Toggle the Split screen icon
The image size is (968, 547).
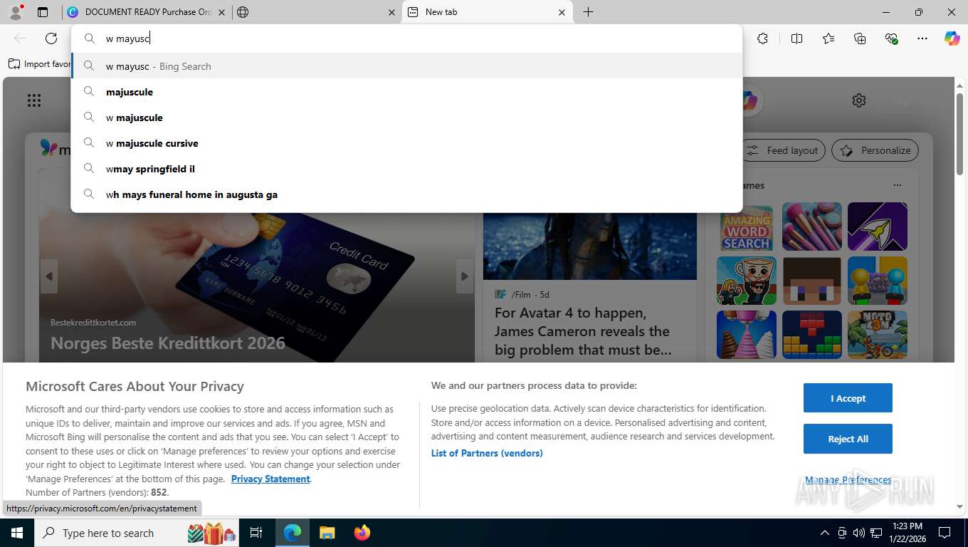click(x=796, y=38)
